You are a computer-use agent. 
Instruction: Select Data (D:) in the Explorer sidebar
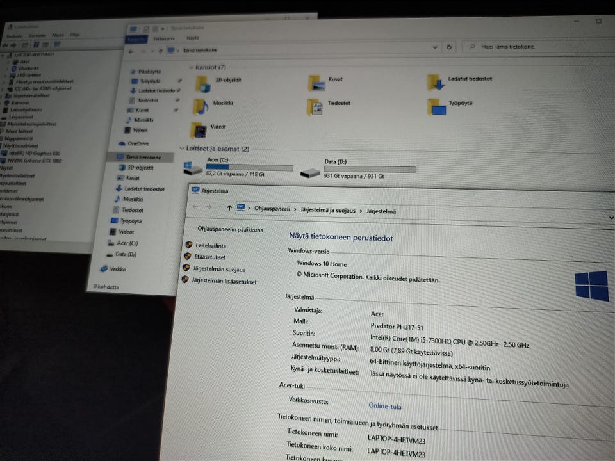coord(121,254)
